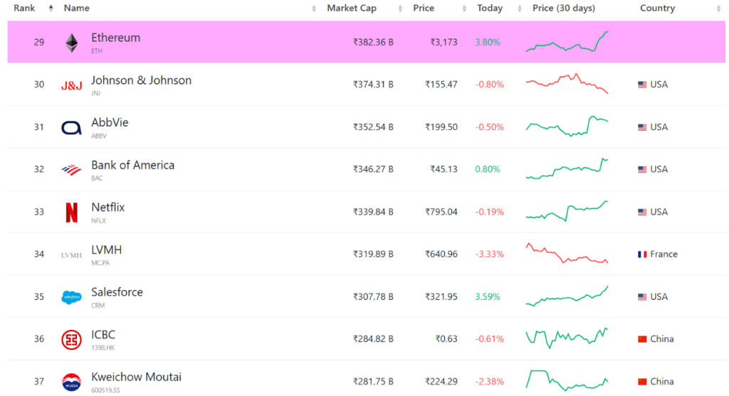Screen dimensions: 729x396
Task: Open the LVMH name link
Action: (x=107, y=250)
